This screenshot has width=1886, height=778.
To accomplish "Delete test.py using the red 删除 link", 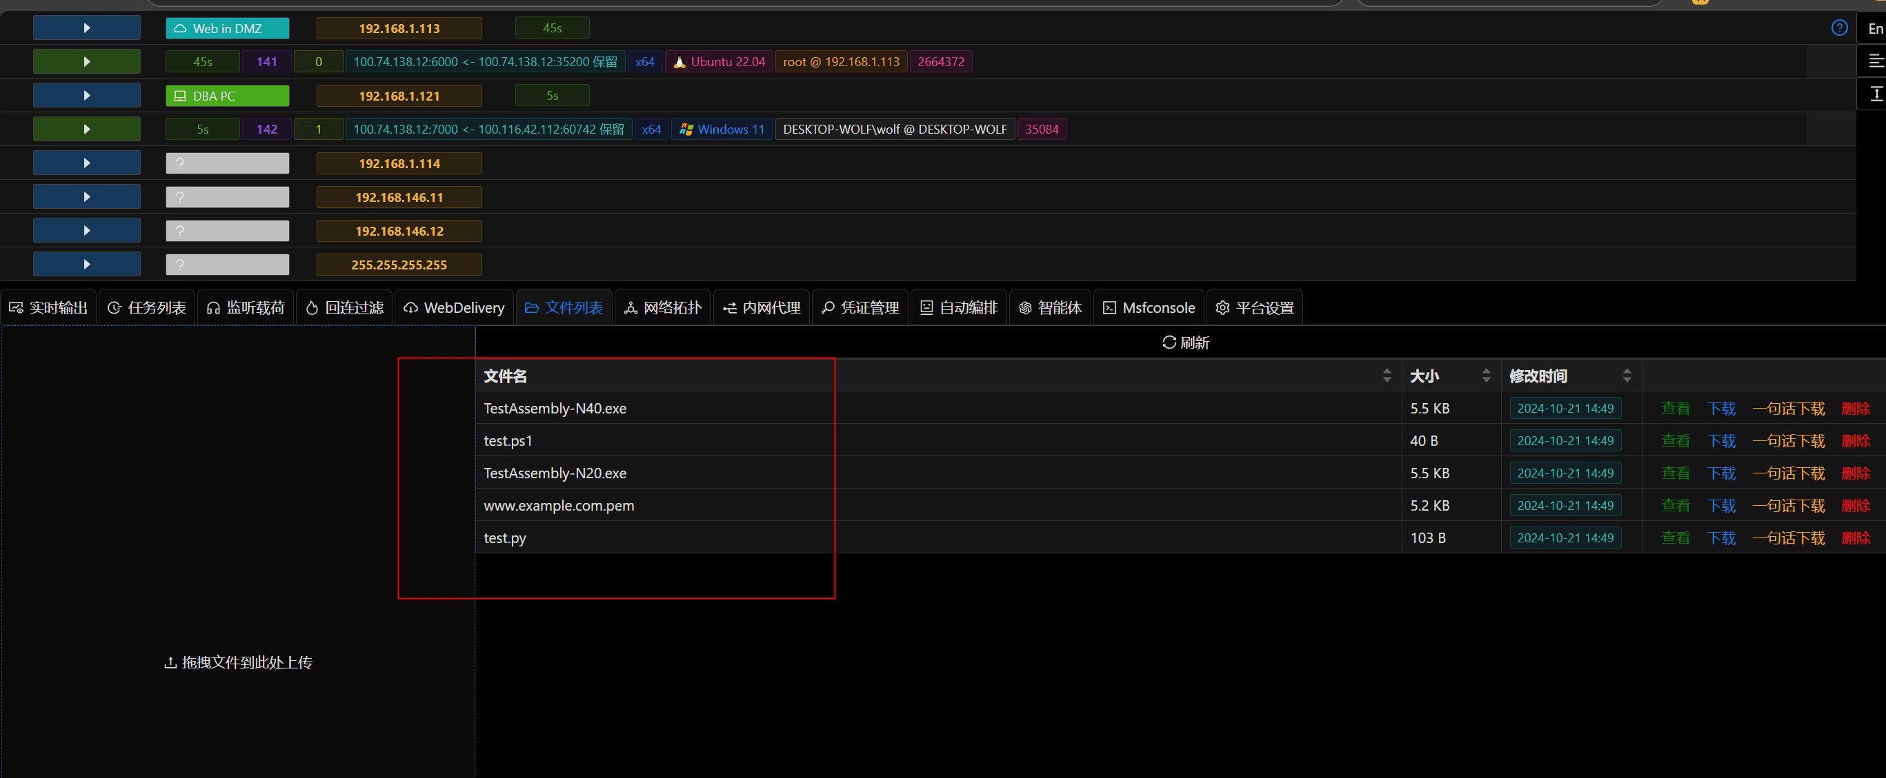I will pyautogui.click(x=1856, y=538).
